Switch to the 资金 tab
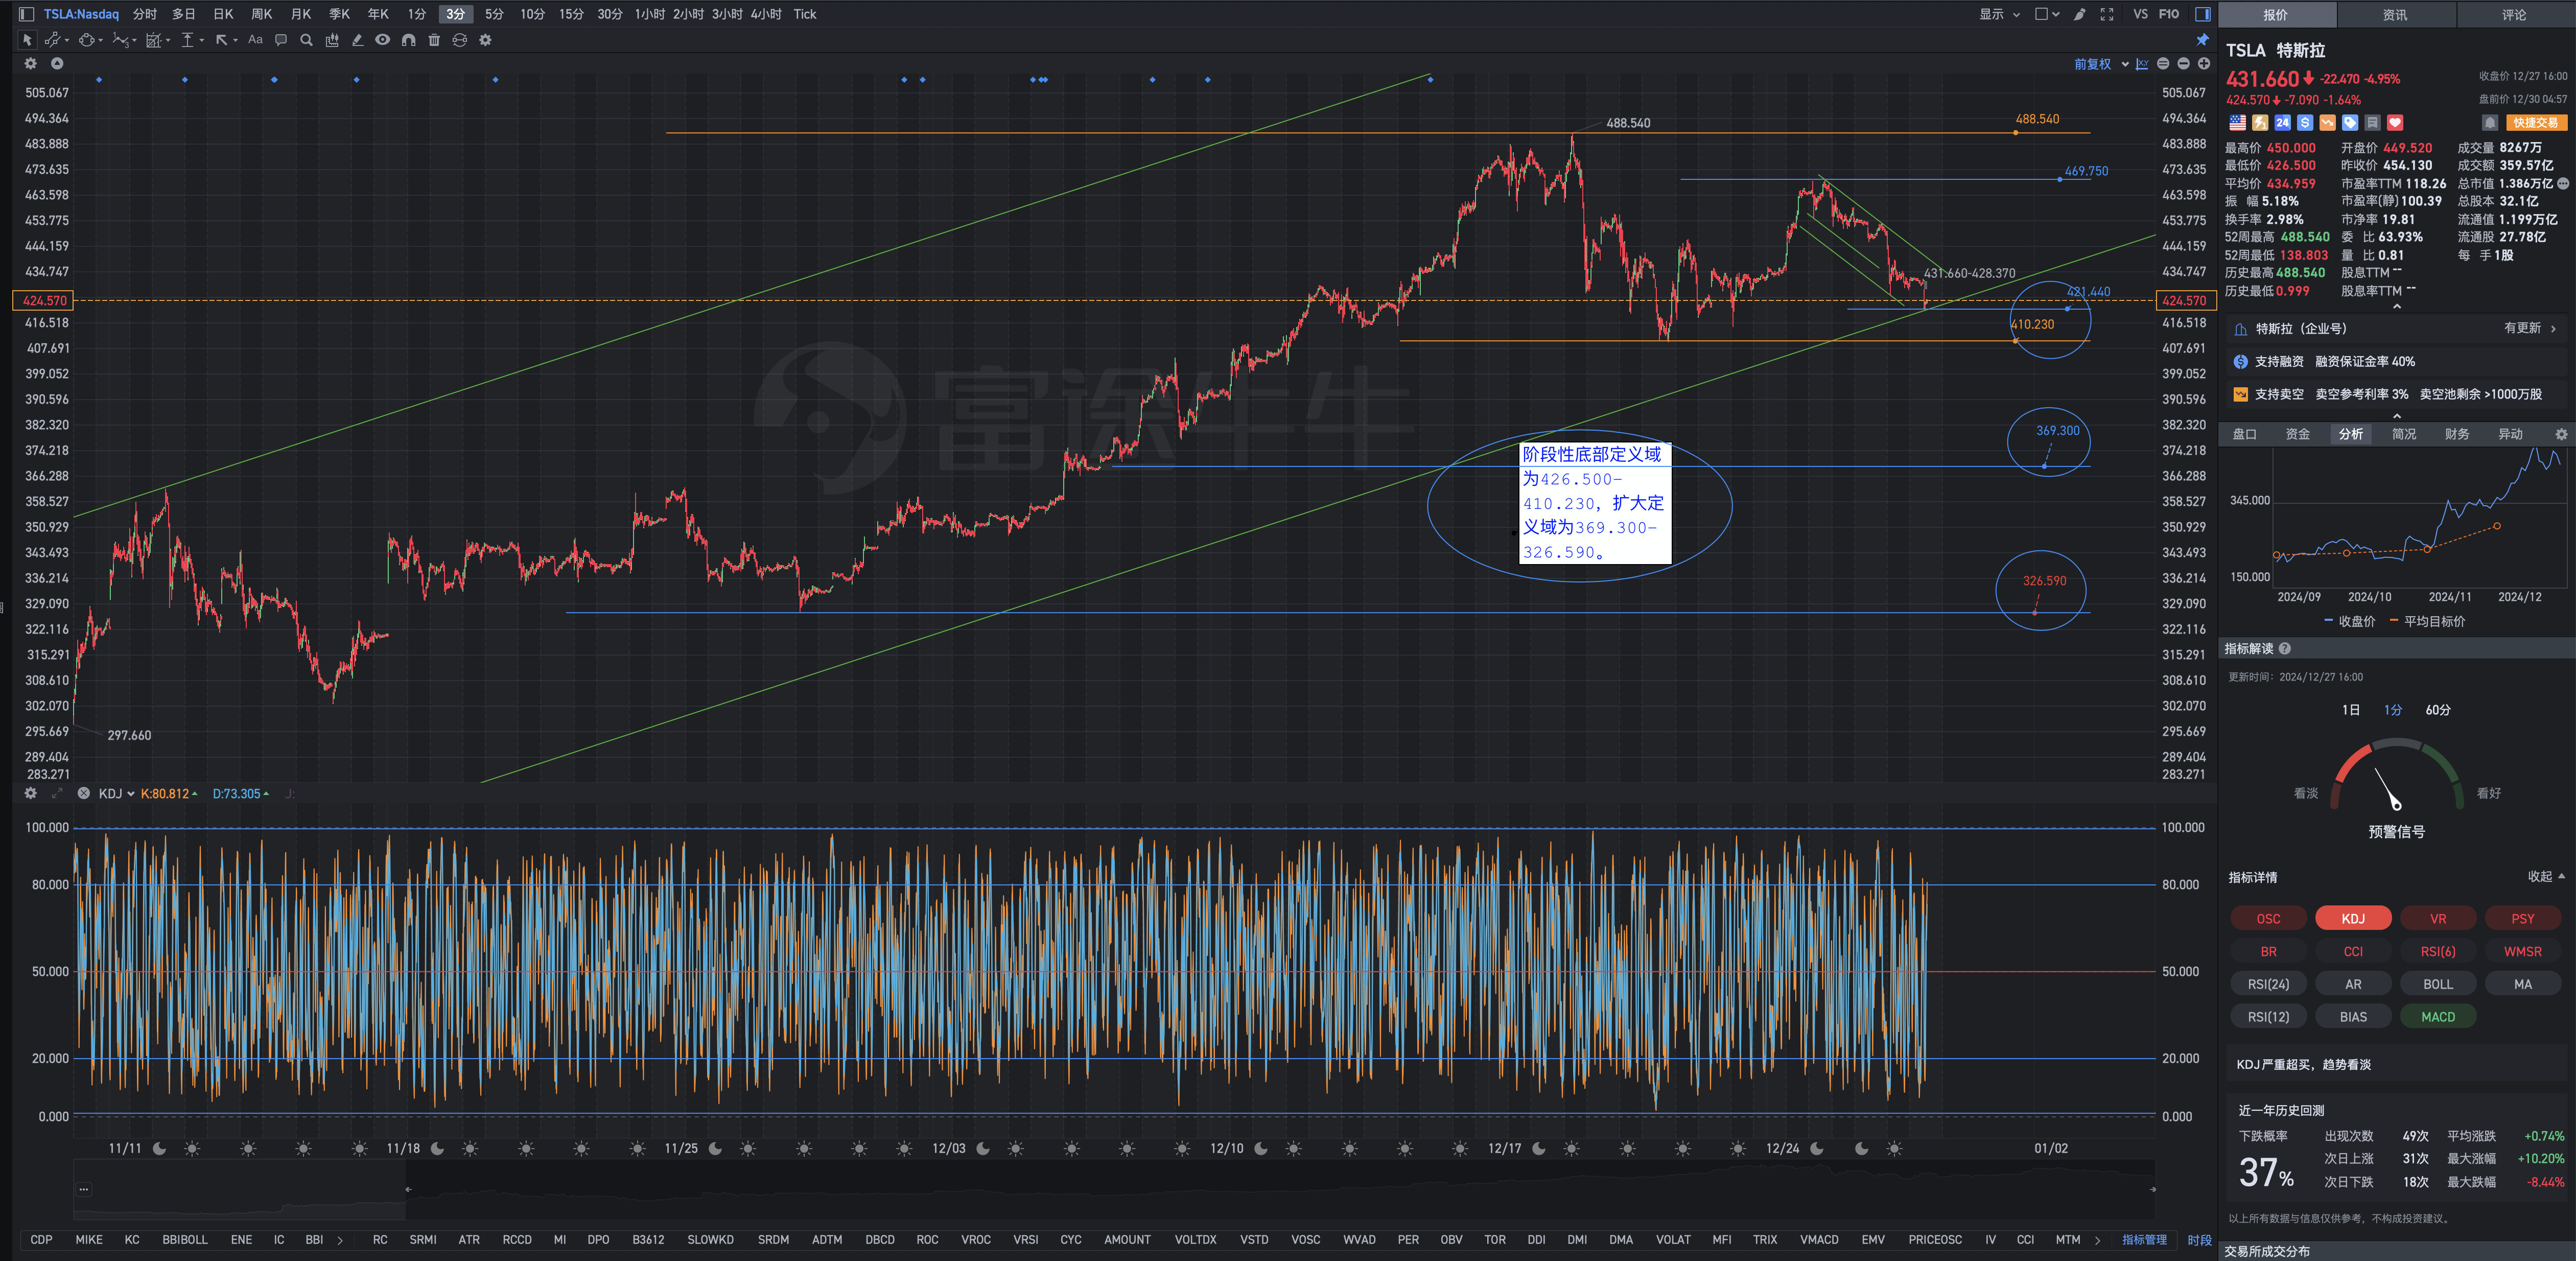Viewport: 2576px width, 1261px height. coord(2297,434)
